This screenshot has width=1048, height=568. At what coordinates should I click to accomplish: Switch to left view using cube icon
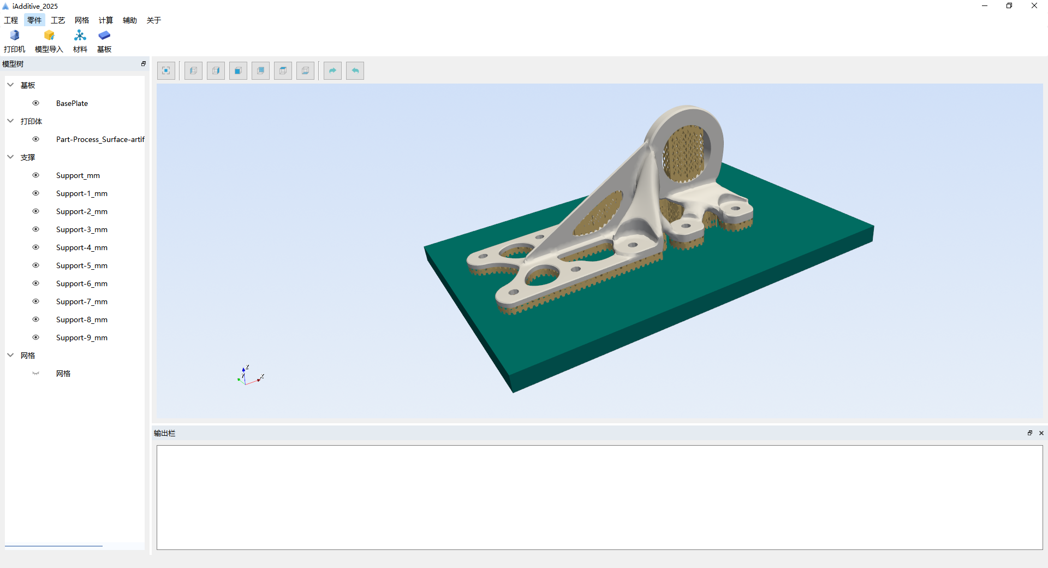point(193,70)
